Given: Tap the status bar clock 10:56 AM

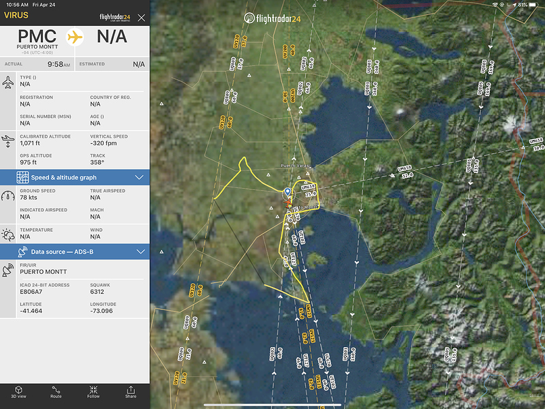Looking at the screenshot, I should [x=17, y=5].
